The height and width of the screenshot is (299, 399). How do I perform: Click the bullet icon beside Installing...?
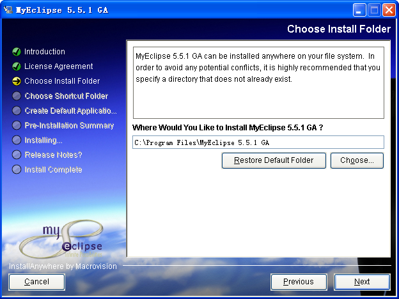pyautogui.click(x=17, y=140)
